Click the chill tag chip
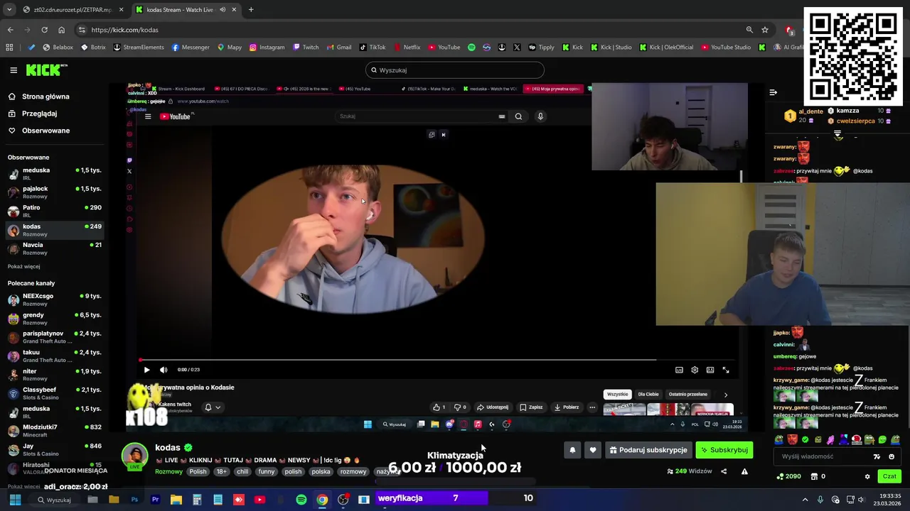Viewport: 910px width, 511px height. point(243,471)
